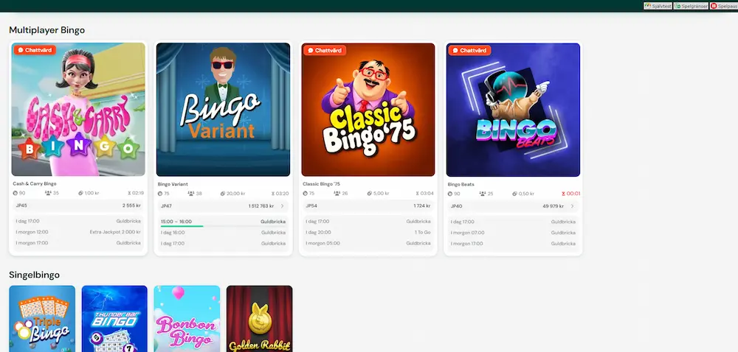738x352 pixels.
Task: Select the I morgon 05:00 Guldbricka row
Action: pos(368,243)
